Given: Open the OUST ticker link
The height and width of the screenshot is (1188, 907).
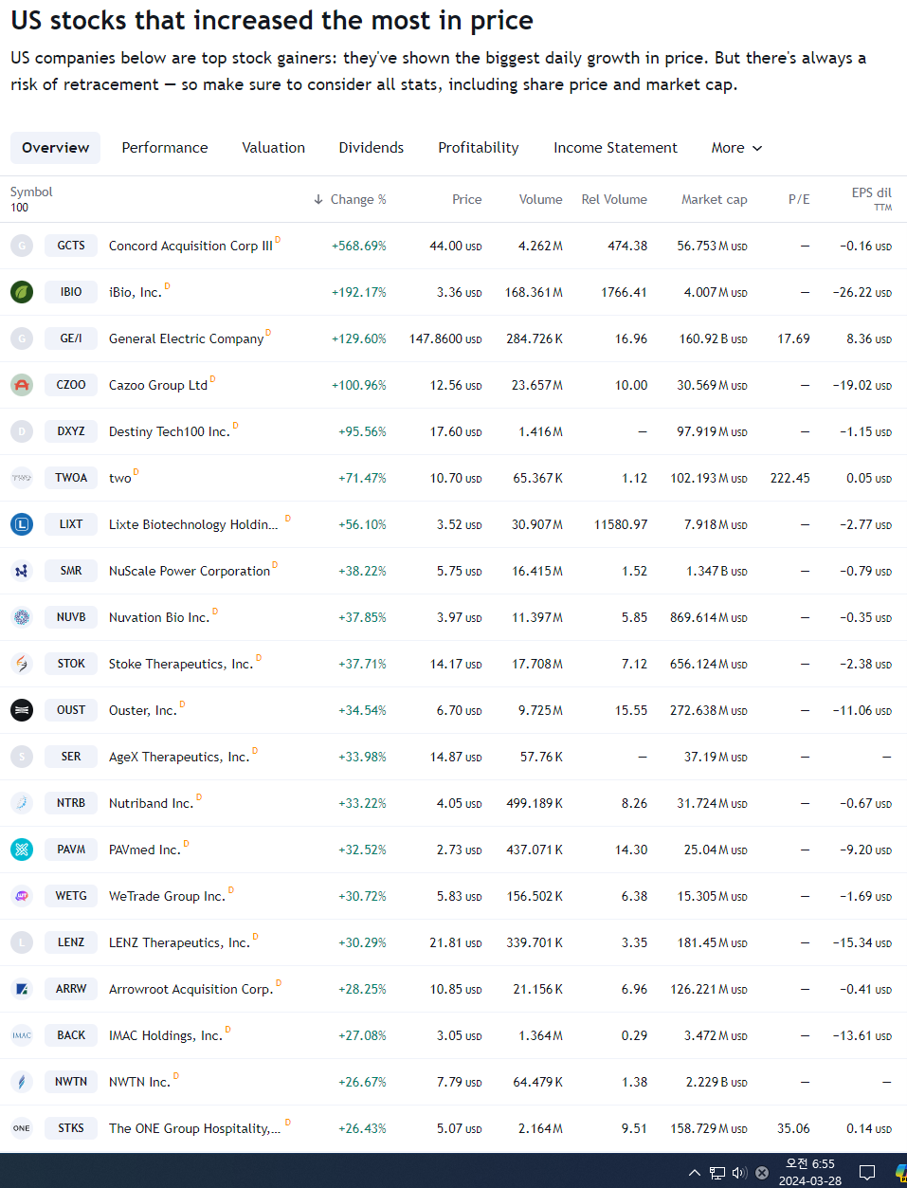Looking at the screenshot, I should pyautogui.click(x=71, y=710).
